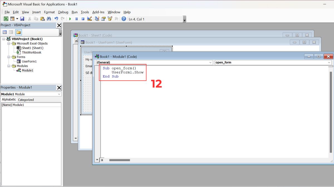The image size is (334, 187).
Task: Open the procedure dropdown showing open_form
Action: [329, 62]
